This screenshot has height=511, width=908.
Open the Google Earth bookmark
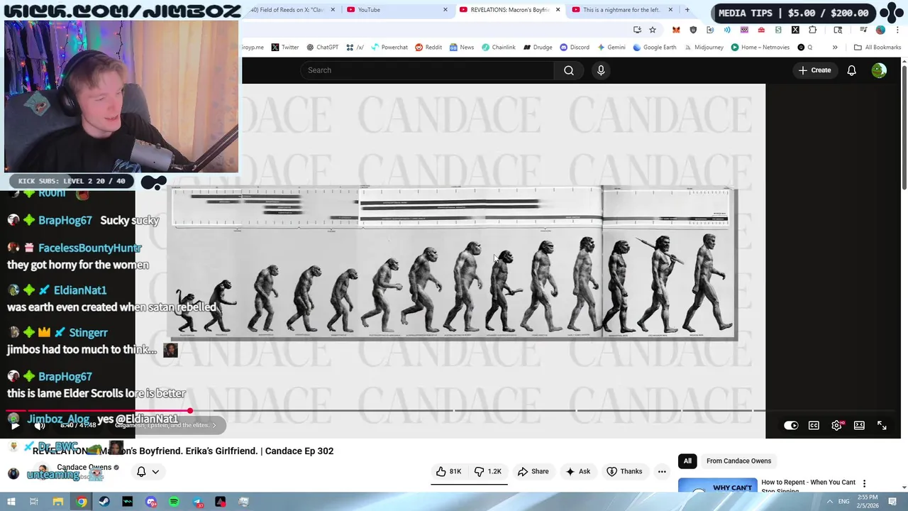click(654, 48)
